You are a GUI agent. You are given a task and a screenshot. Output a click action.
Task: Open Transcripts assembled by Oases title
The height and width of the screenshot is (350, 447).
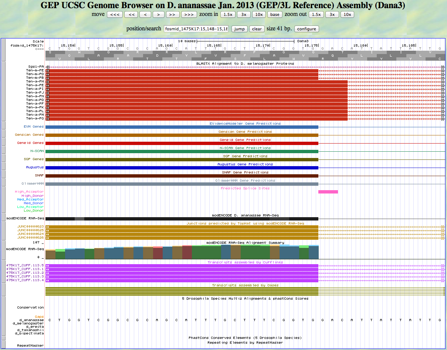[245, 285]
